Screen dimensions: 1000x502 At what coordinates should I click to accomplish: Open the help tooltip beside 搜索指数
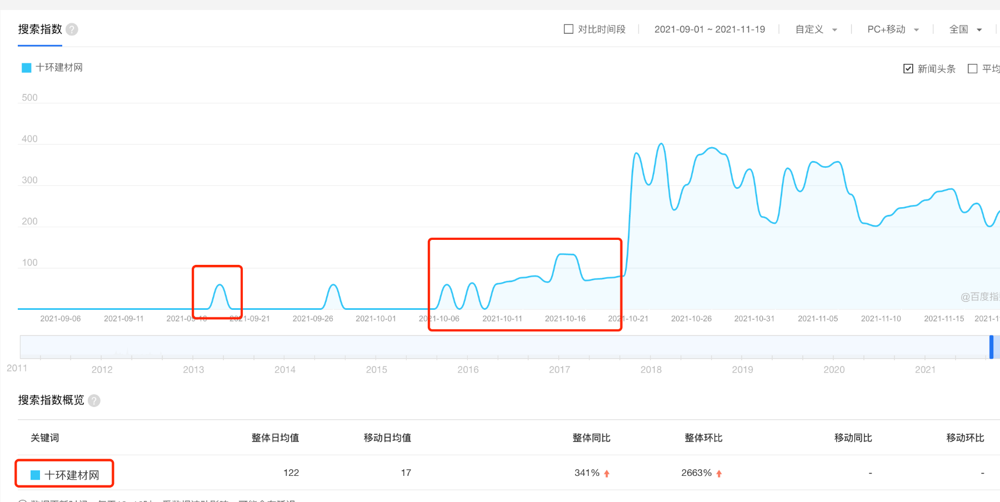(x=71, y=29)
